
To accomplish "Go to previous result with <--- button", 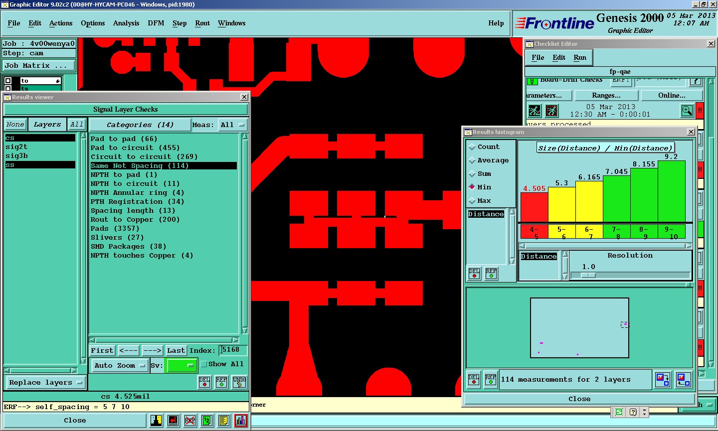I will click(129, 351).
